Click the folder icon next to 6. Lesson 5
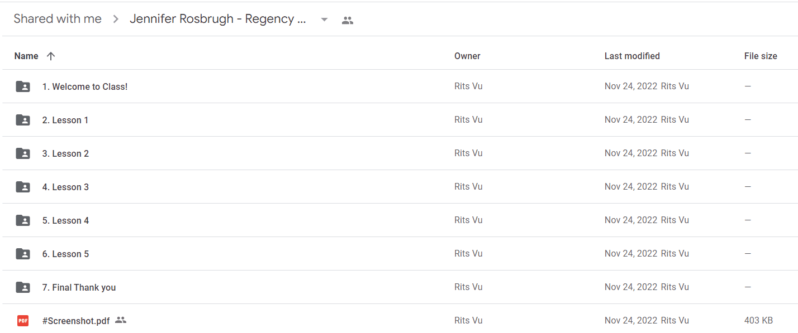 pos(23,254)
